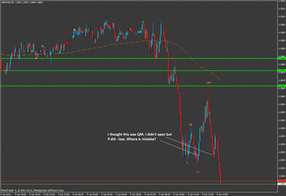The width and height of the screenshot is (286, 196).
Task: Select the H swing-high label
Action: point(190,125)
